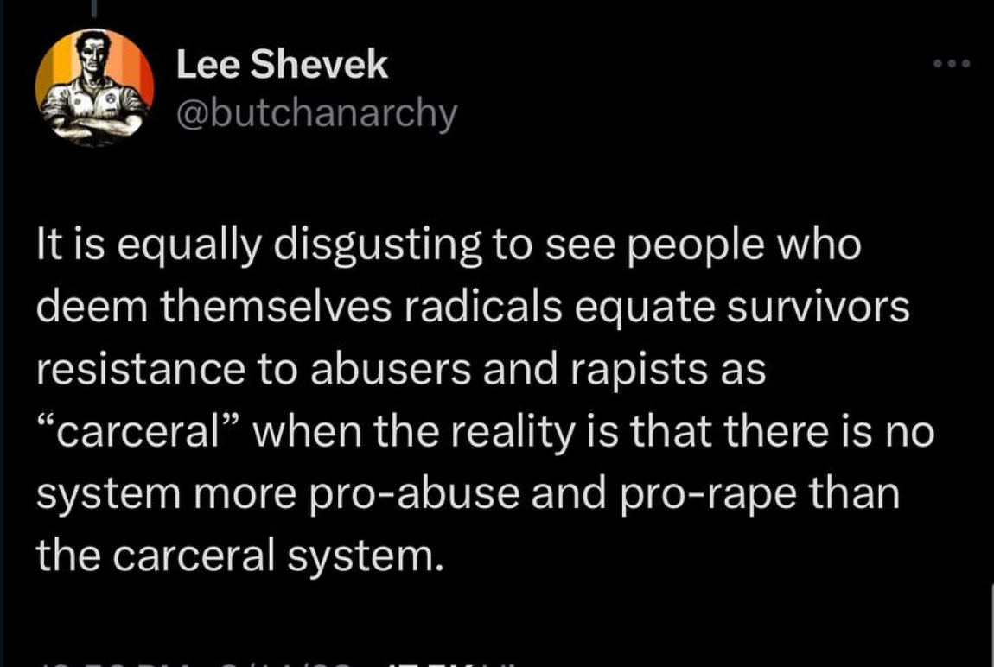Click the scrollbar at the right edge

point(990,622)
